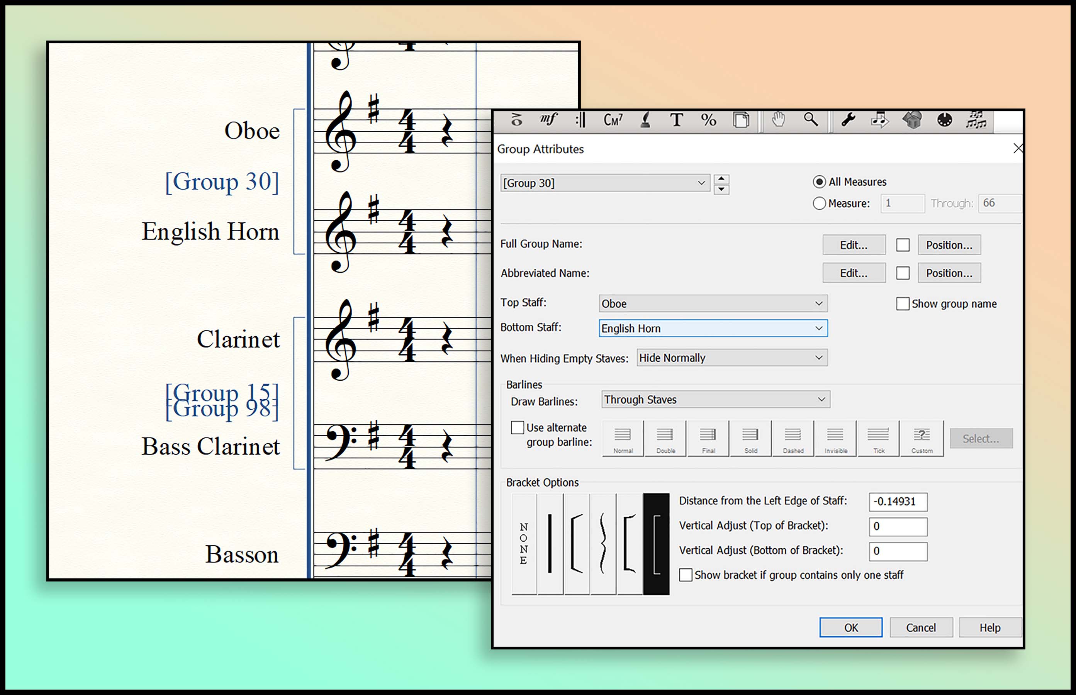Screen dimensions: 1076x695
Task: Select the curly brace bracket style
Action: 602,544
